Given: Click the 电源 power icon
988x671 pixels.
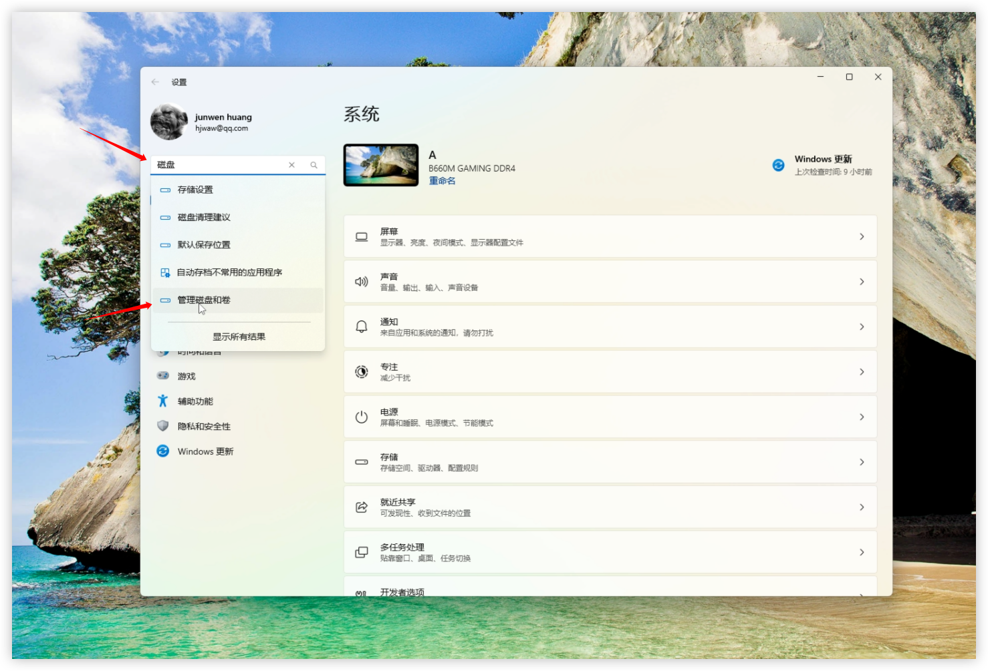Looking at the screenshot, I should point(362,417).
